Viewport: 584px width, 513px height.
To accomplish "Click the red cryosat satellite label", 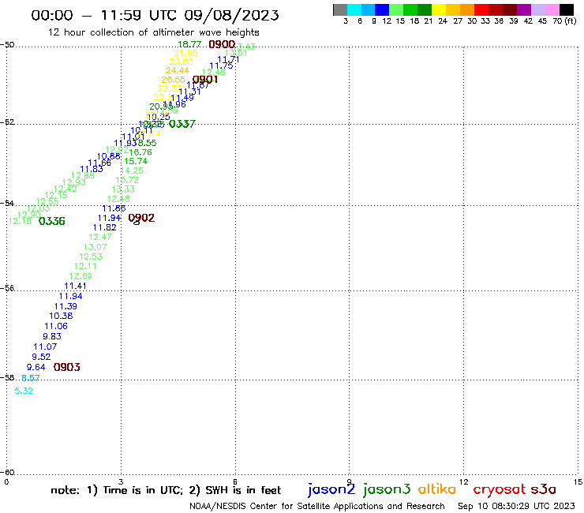I will pyautogui.click(x=500, y=489).
